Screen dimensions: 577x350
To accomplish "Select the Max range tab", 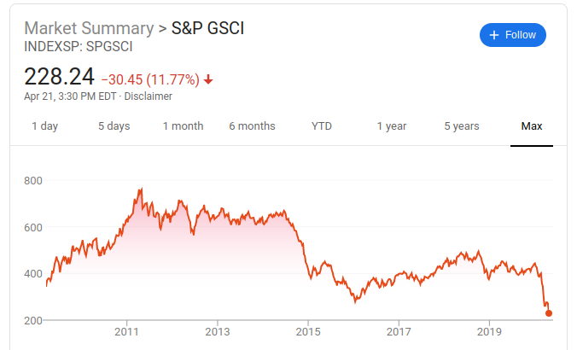I will (532, 126).
